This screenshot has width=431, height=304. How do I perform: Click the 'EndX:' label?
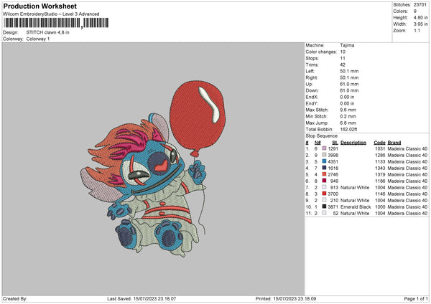(x=312, y=97)
